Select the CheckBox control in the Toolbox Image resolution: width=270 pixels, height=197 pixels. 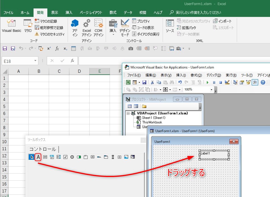[65, 157]
